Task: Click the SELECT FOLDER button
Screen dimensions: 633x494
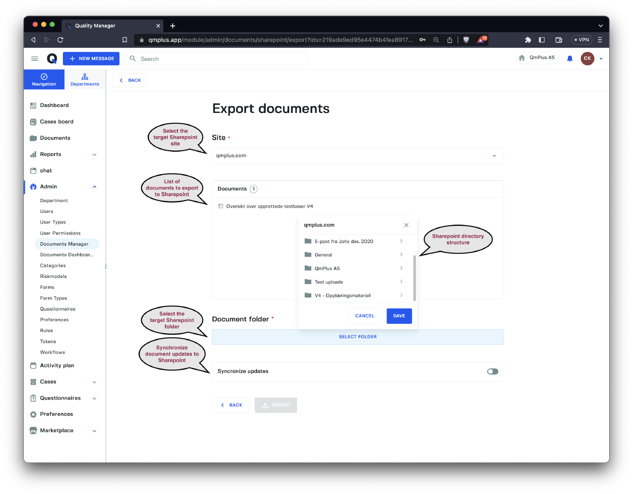Action: (x=358, y=337)
